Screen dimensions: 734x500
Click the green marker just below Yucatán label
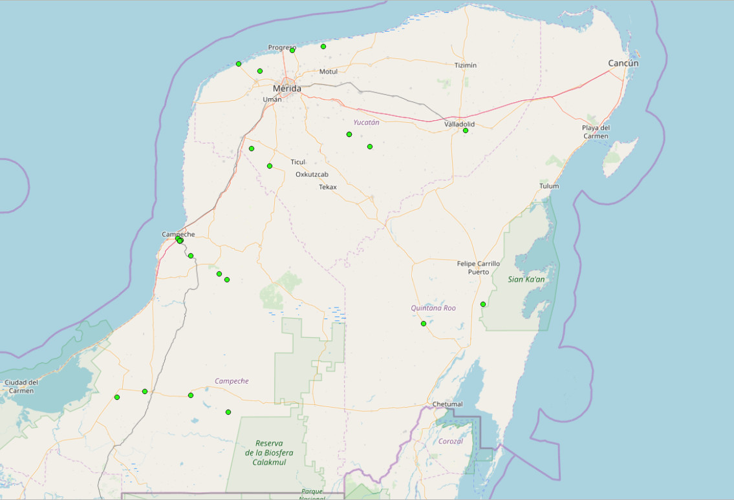click(349, 134)
